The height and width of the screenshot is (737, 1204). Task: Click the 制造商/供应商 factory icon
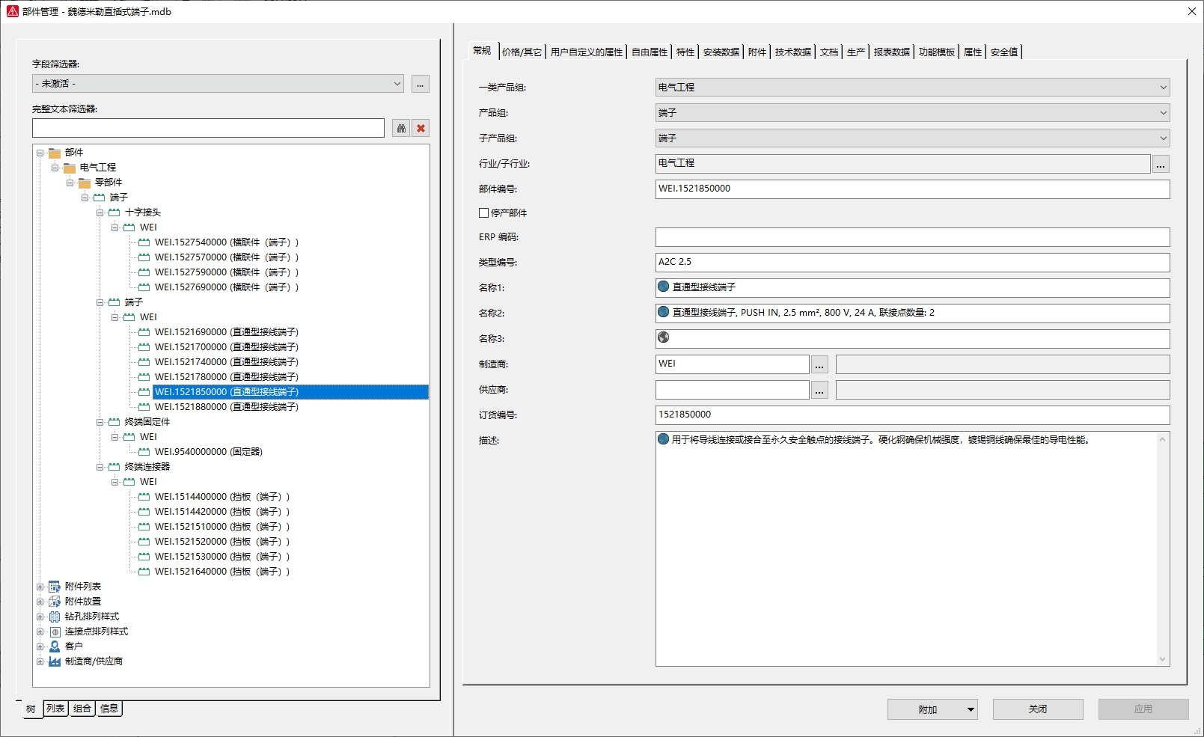click(55, 661)
